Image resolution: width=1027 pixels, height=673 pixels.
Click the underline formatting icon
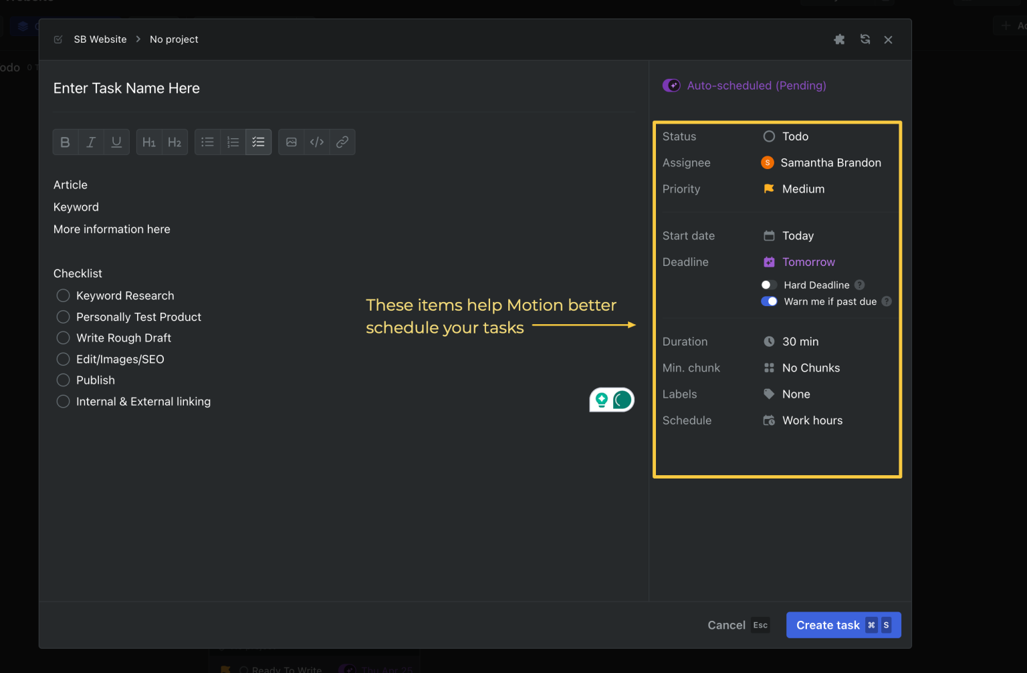point(116,142)
